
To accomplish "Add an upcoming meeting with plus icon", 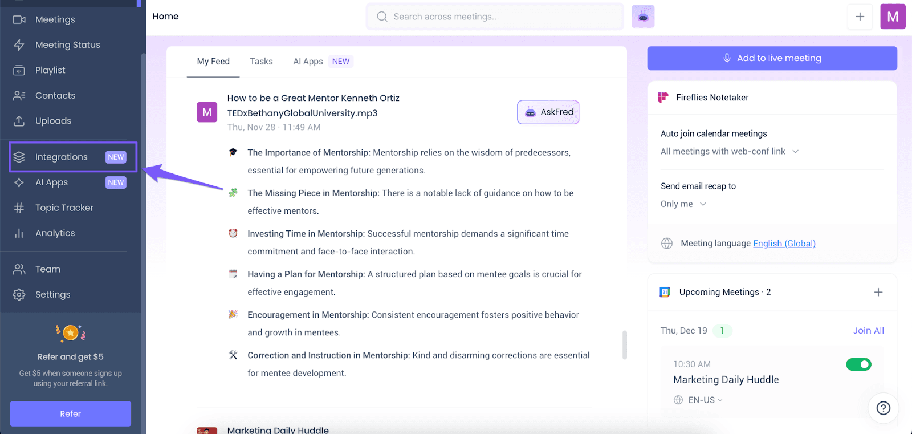I will coord(878,292).
